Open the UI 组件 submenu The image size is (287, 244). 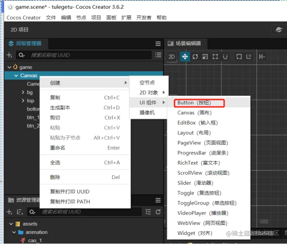pos(148,103)
